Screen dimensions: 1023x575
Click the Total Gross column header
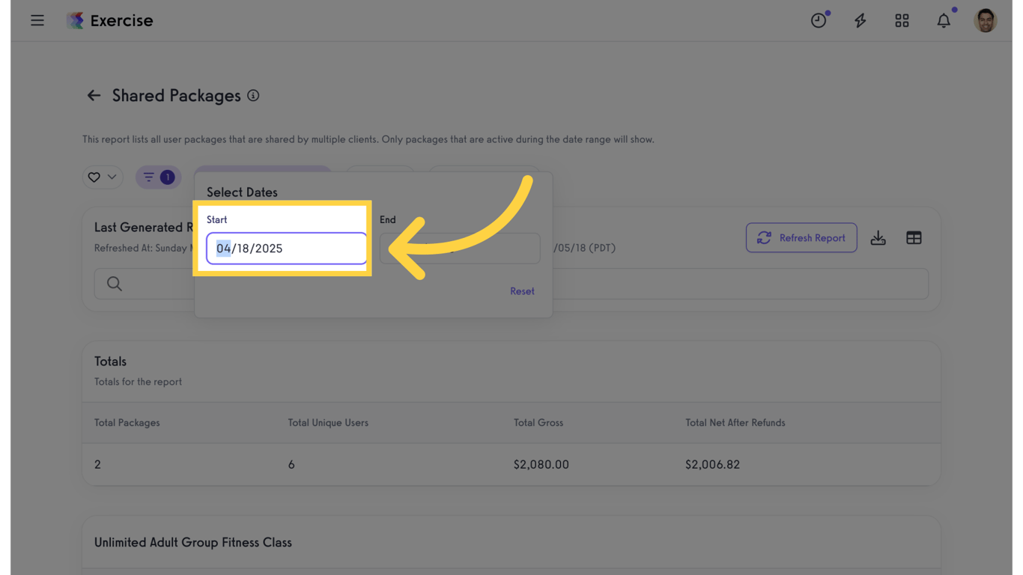(x=538, y=423)
